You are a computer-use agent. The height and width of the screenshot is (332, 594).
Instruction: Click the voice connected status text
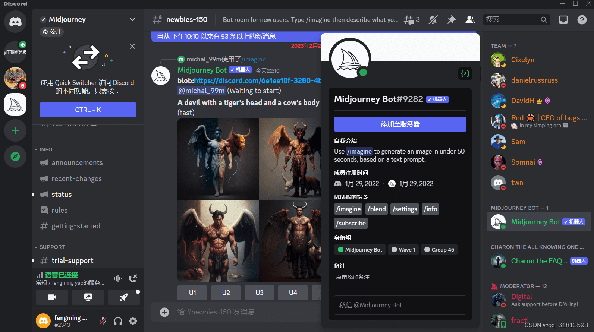pos(62,275)
